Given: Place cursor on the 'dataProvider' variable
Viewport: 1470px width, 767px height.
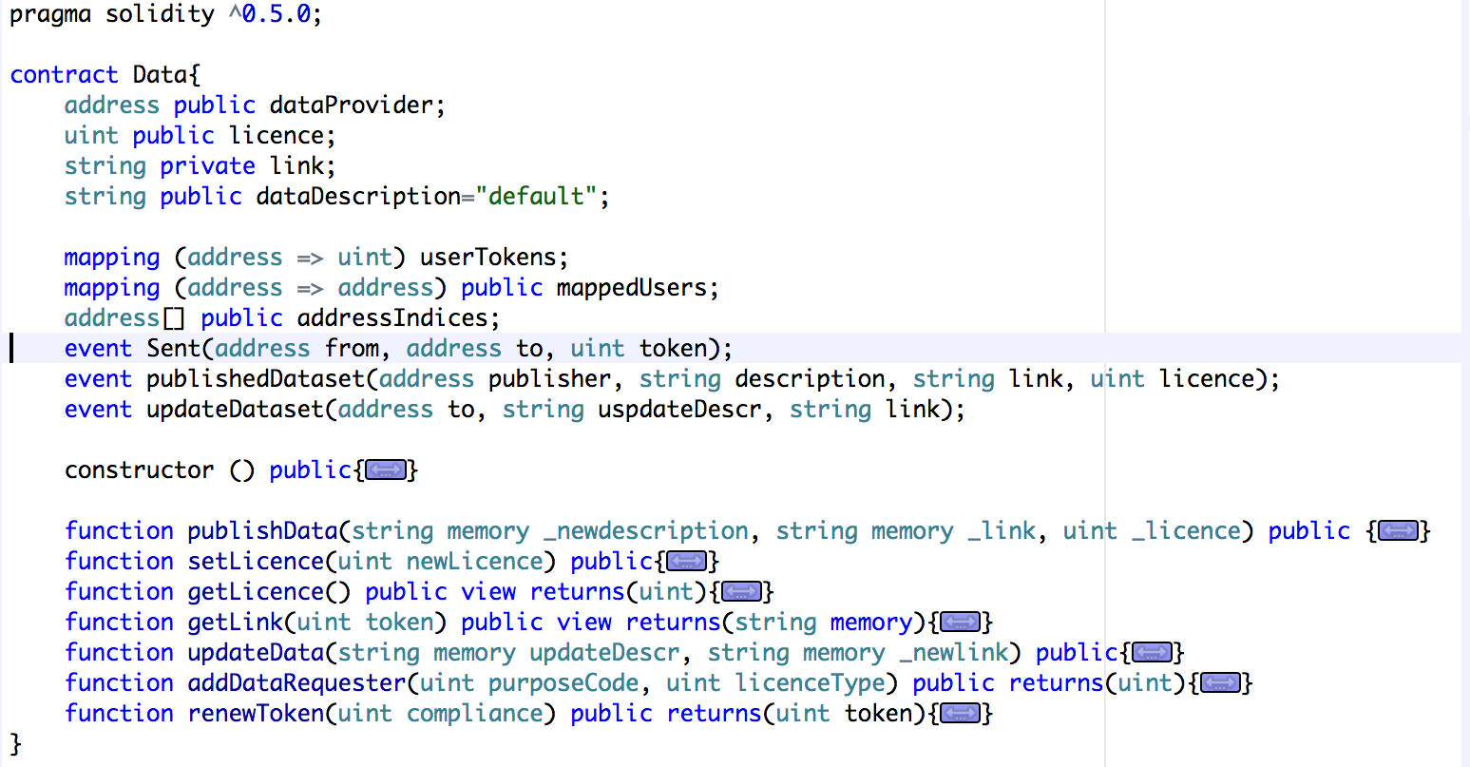Looking at the screenshot, I should pos(352,105).
